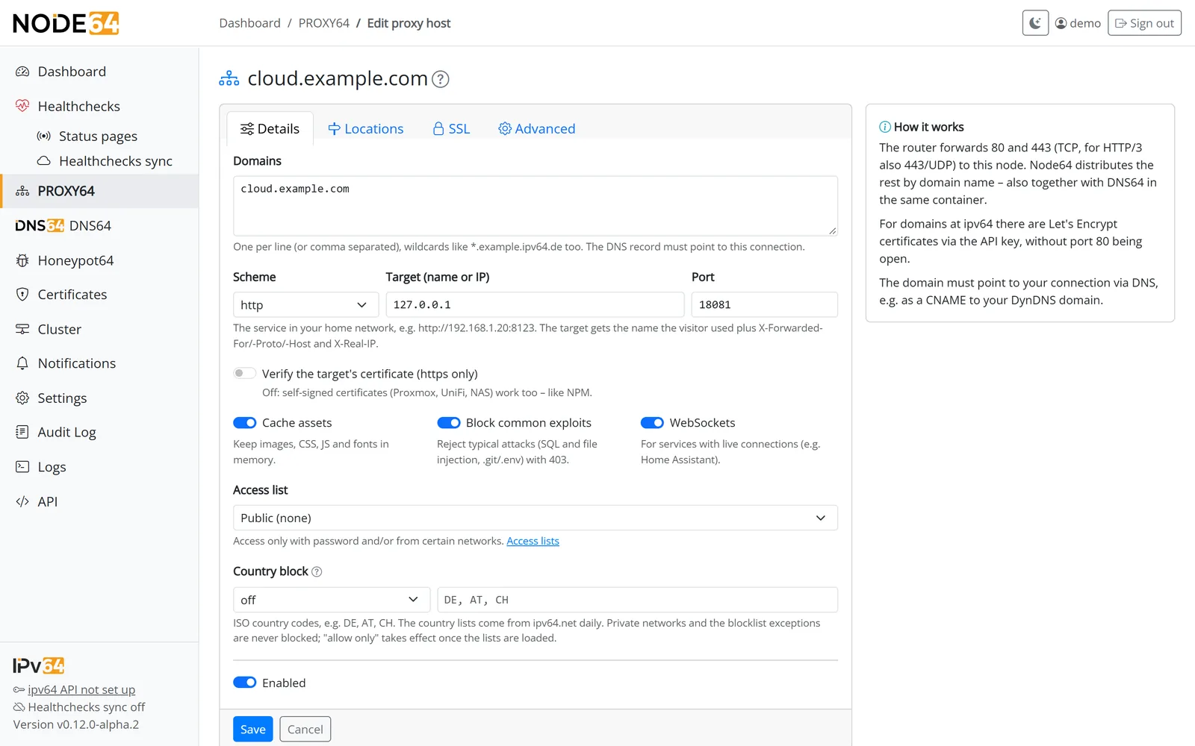Screen dimensions: 1195x746
Task: Click the Cluster servers icon
Action: (22, 329)
